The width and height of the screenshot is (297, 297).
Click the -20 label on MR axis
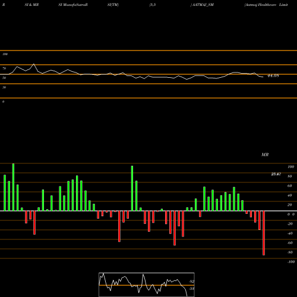click(290, 224)
